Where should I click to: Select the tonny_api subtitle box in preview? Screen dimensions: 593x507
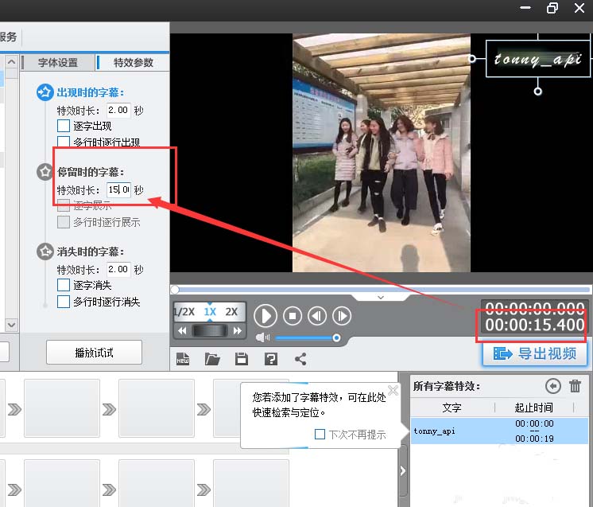pyautogui.click(x=537, y=58)
